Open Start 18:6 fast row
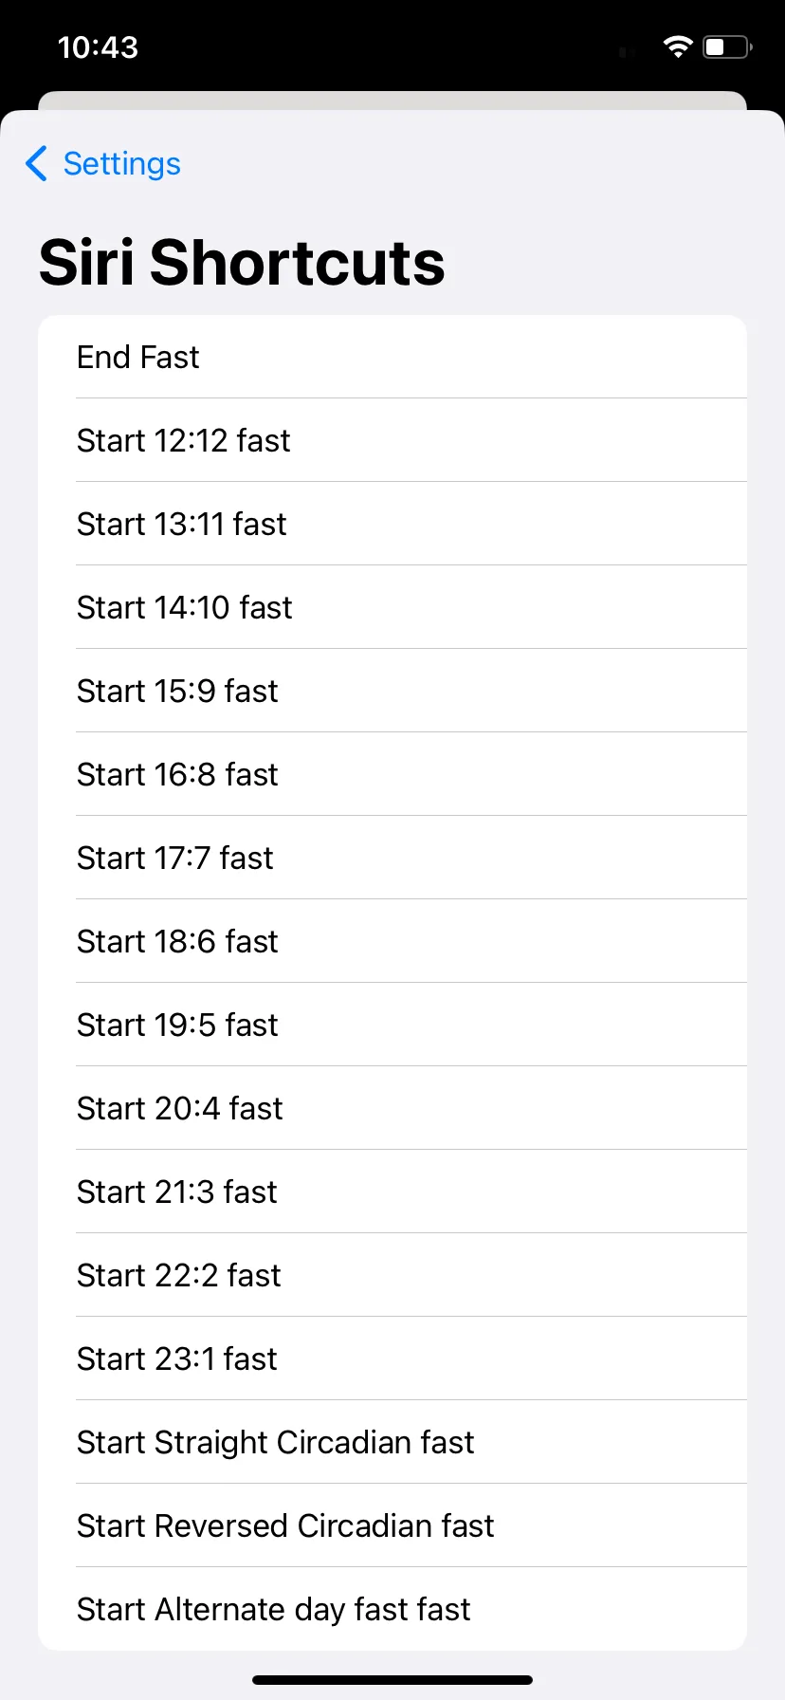This screenshot has height=1700, width=785. [x=392, y=941]
